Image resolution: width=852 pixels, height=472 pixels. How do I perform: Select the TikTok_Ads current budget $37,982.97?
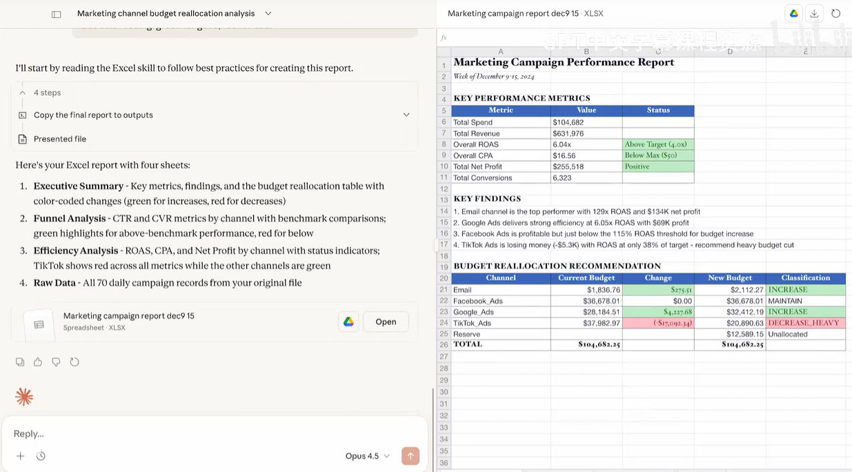[586, 323]
